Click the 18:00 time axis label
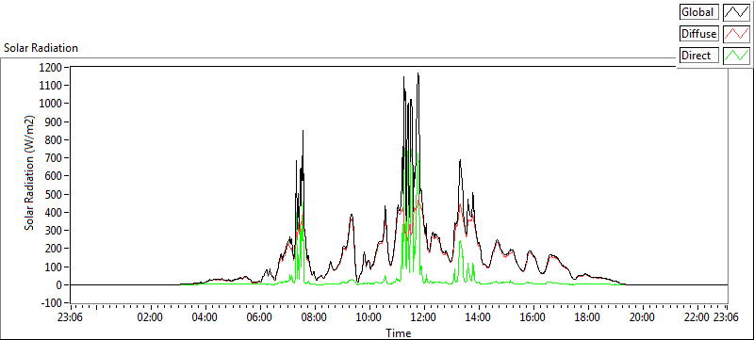754x340 pixels. coord(587,317)
